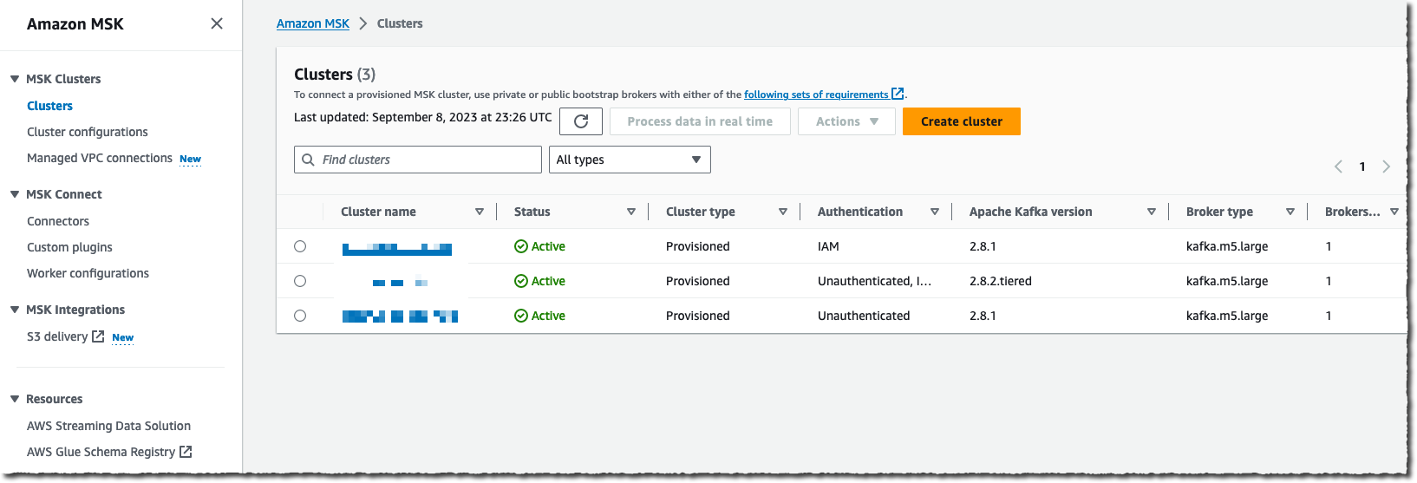Open Connectors page in sidebar

click(x=58, y=221)
